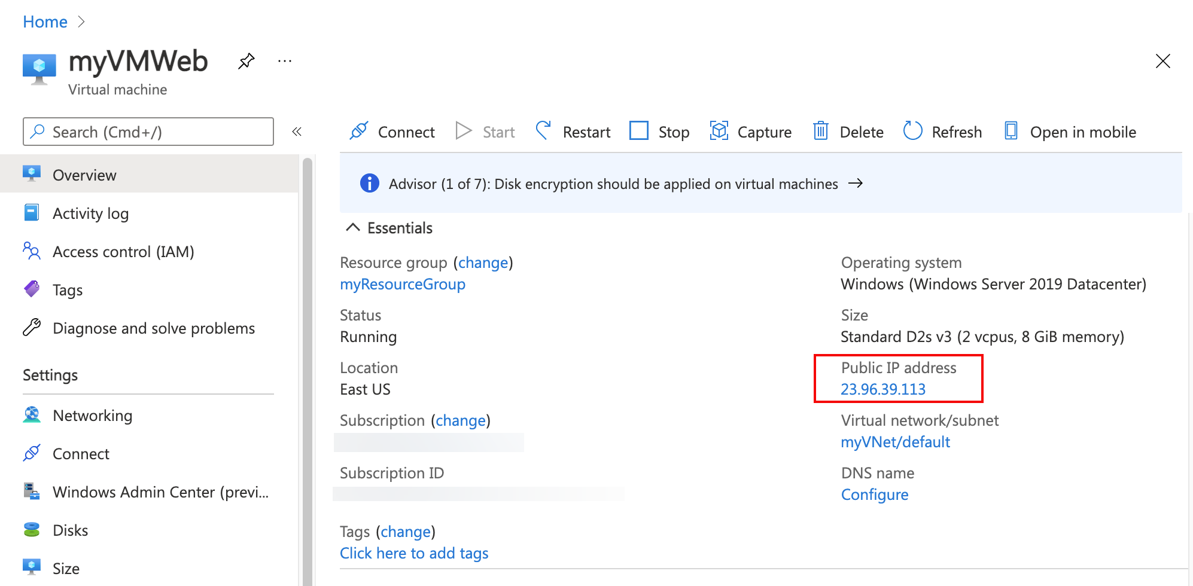Open the Advisor disk encryption recommendation
This screenshot has width=1193, height=586.
click(x=613, y=184)
